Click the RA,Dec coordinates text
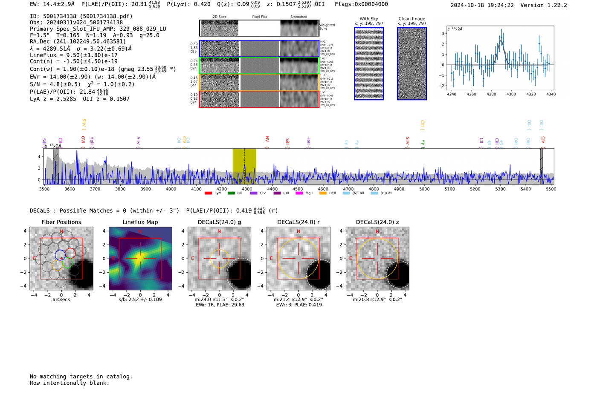This screenshot has width=597, height=406. pos(78,42)
